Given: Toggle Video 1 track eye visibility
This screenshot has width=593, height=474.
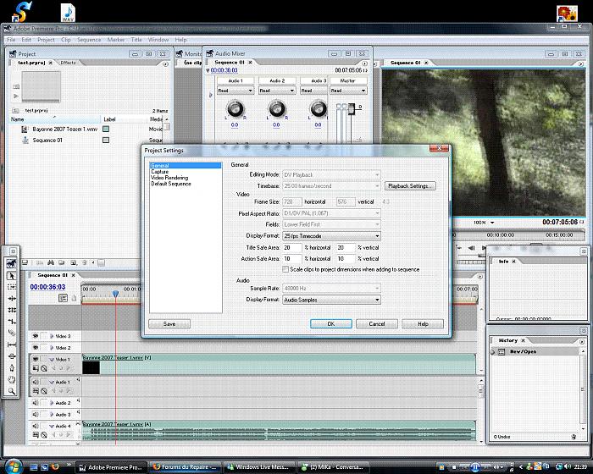Looking at the screenshot, I should pyautogui.click(x=36, y=359).
